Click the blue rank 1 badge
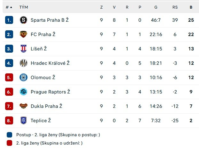This screenshot has width=199, height=149. tap(9, 20)
